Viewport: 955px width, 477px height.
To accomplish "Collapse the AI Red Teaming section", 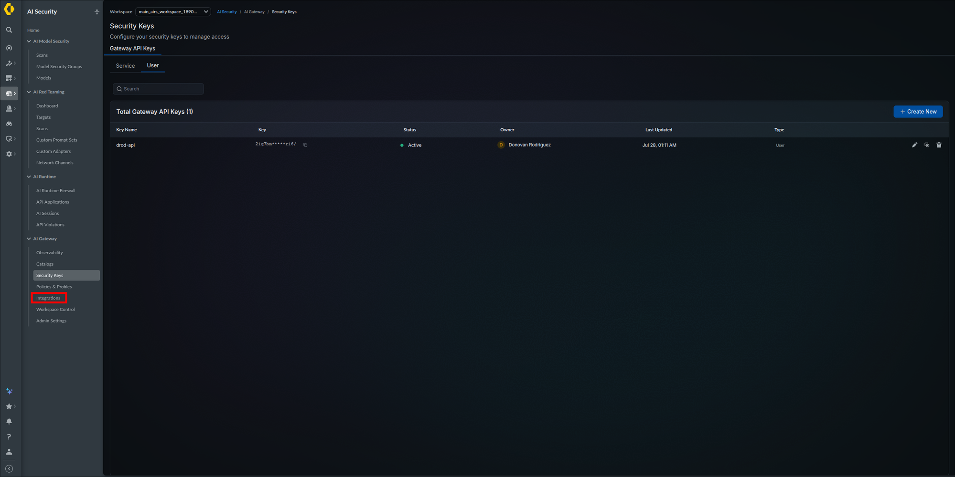I will click(29, 92).
